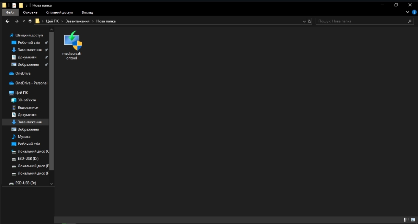The image size is (418, 224).
Task: Click the title bar folder icon
Action: (4, 5)
